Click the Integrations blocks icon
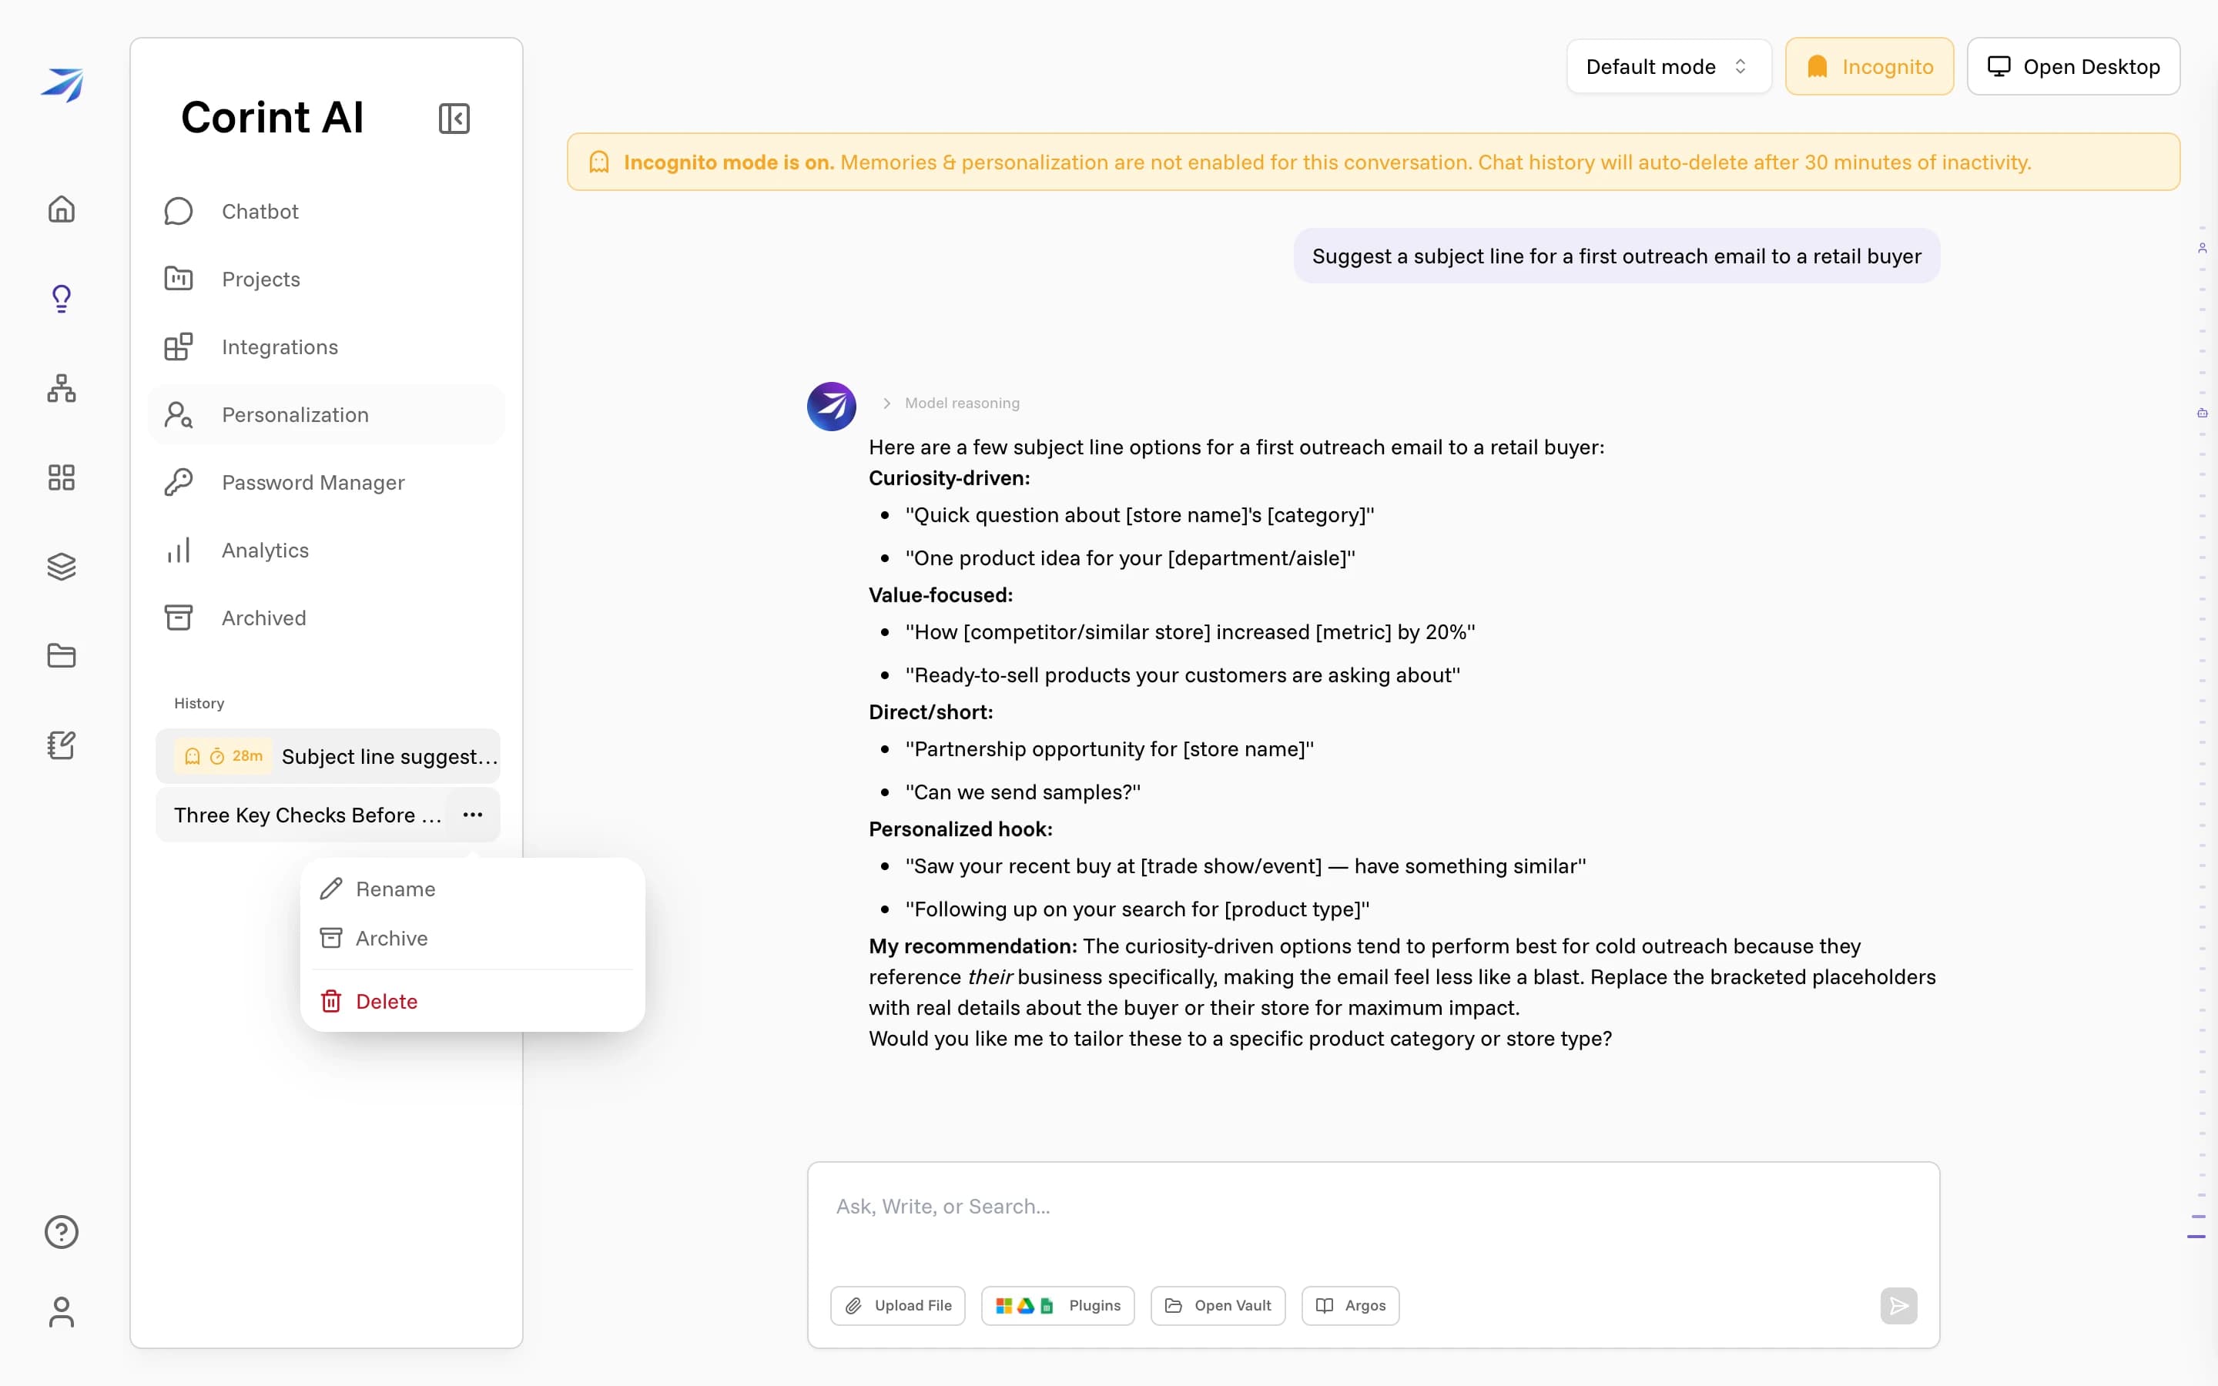The height and width of the screenshot is (1386, 2218). 178,346
